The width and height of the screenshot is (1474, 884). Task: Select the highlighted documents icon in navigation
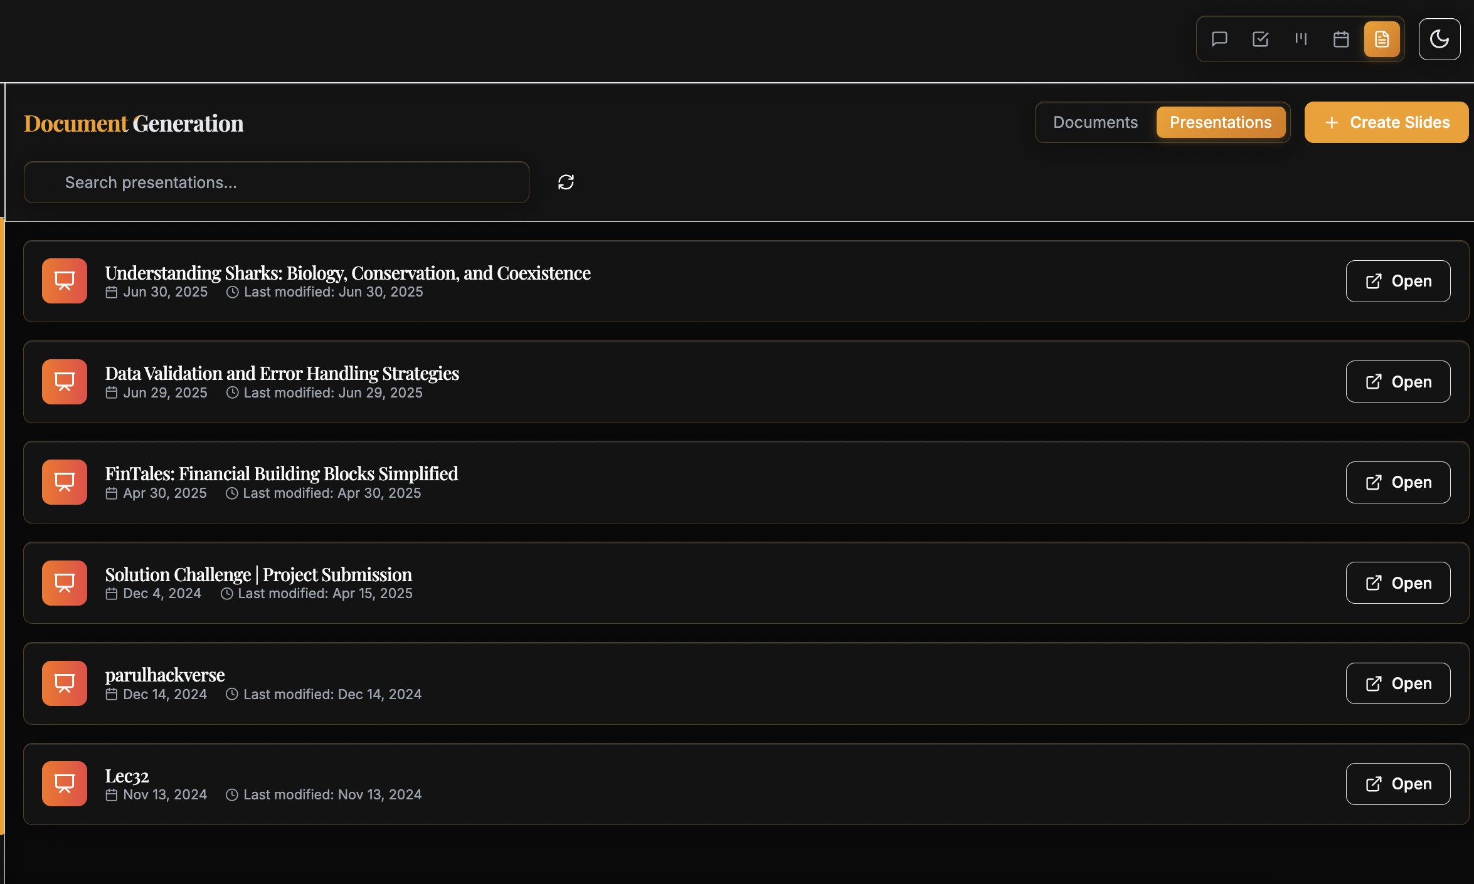(x=1382, y=39)
